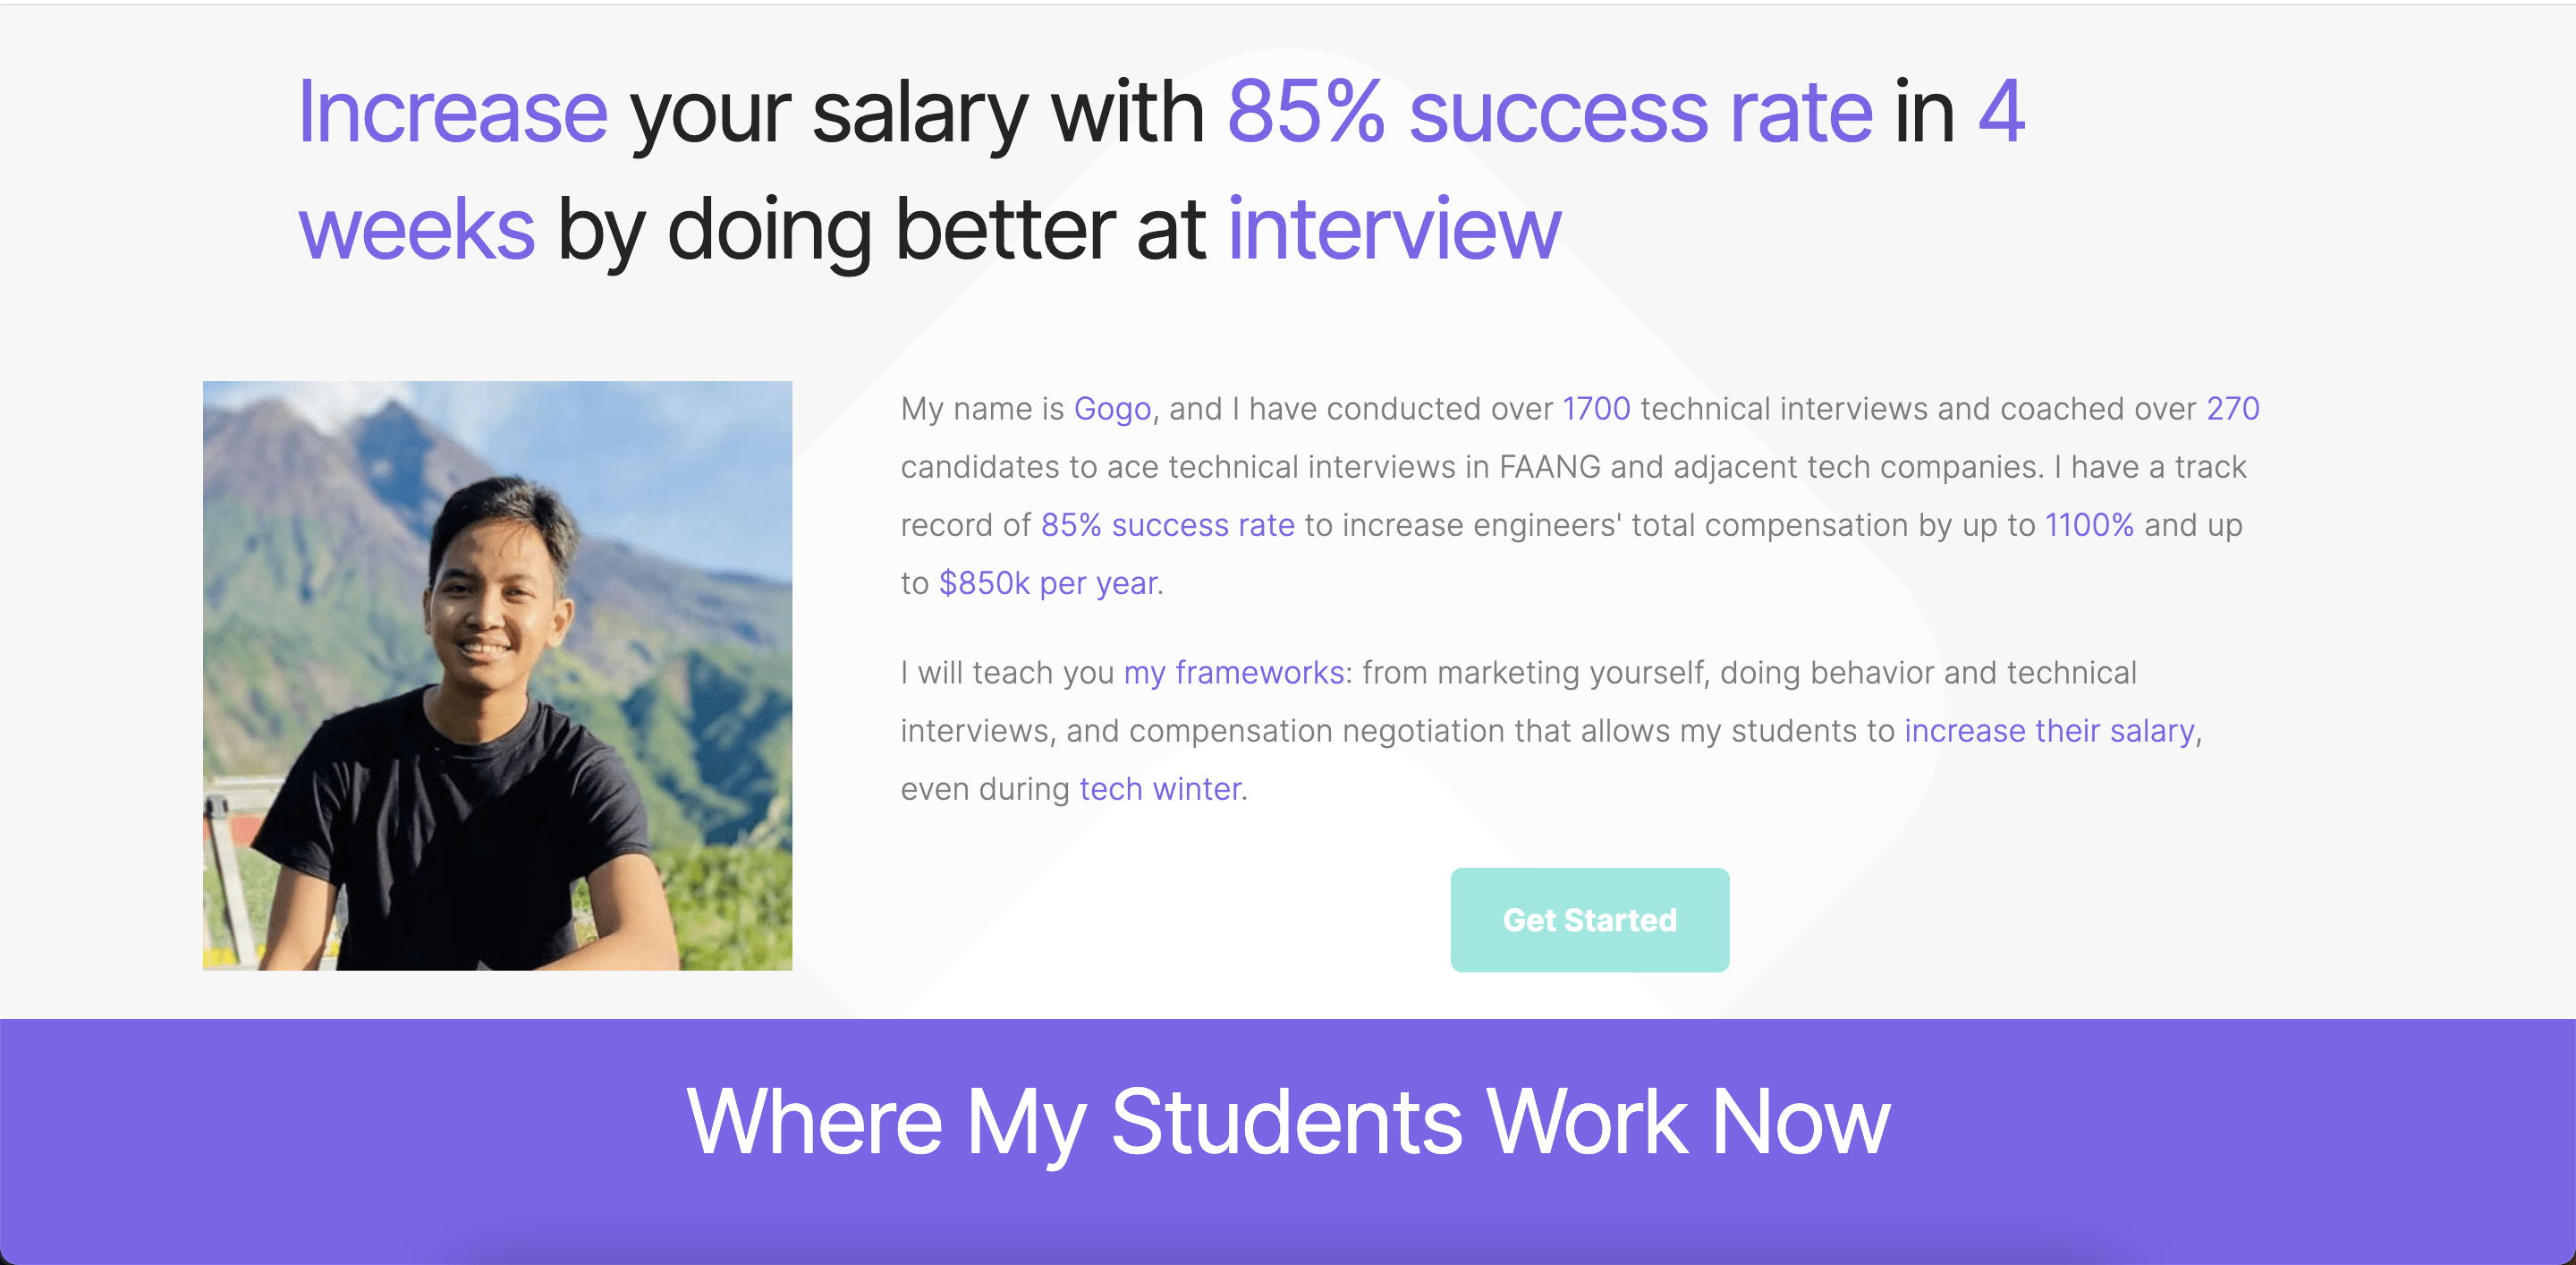Click the 'Where My Students Work Now' heading
Image resolution: width=2576 pixels, height=1265 pixels.
[x=1288, y=1123]
